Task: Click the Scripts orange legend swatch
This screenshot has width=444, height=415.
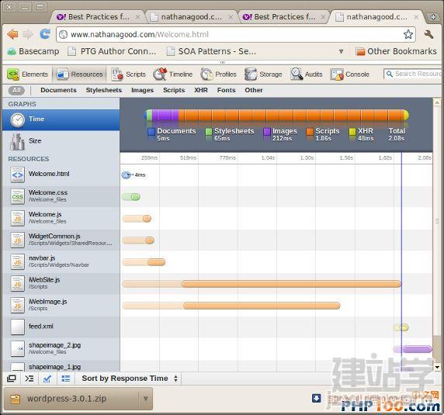Action: point(310,132)
